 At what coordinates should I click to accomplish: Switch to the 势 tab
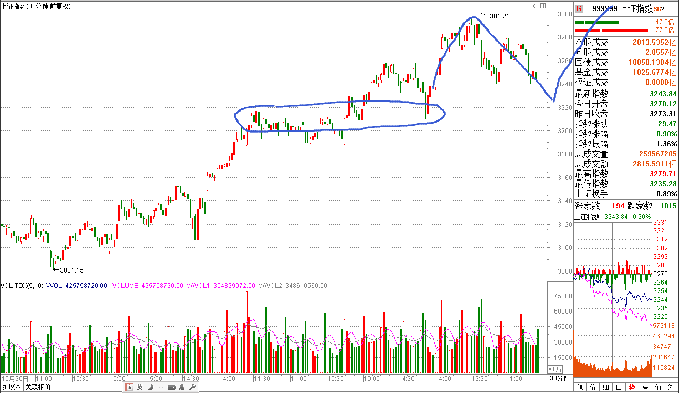pos(632,388)
